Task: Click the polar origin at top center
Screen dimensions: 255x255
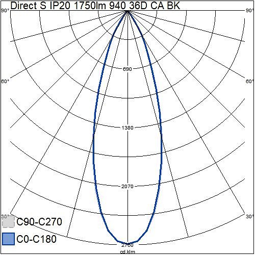Action: [127, 11]
